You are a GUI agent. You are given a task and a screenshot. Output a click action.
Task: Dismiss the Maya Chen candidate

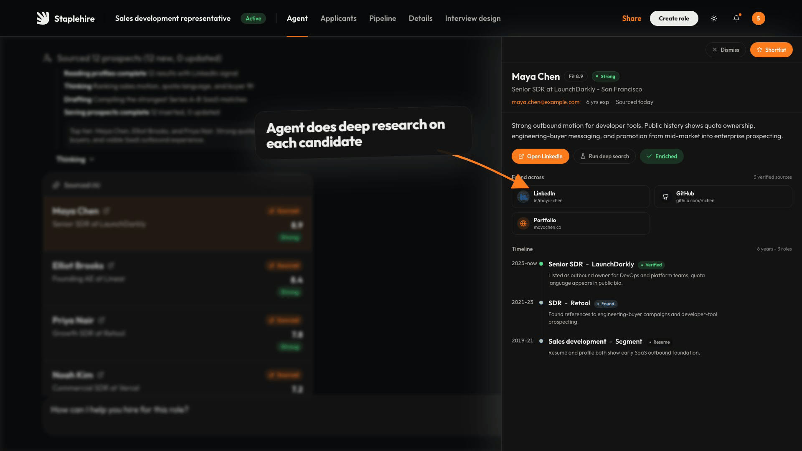click(x=726, y=50)
